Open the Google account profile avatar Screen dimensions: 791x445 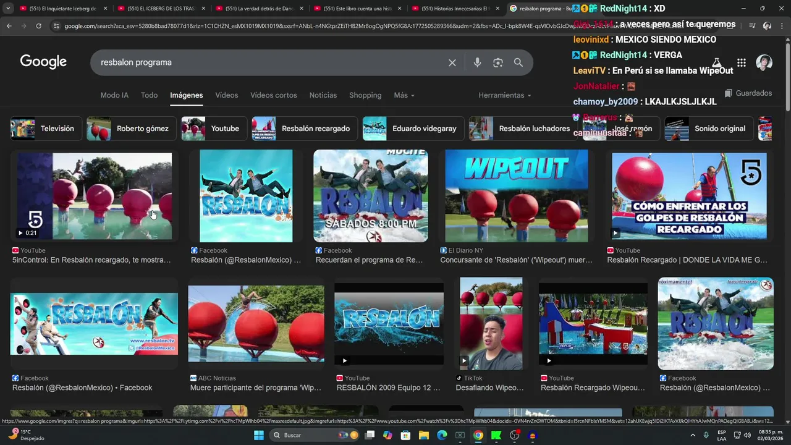[764, 62]
